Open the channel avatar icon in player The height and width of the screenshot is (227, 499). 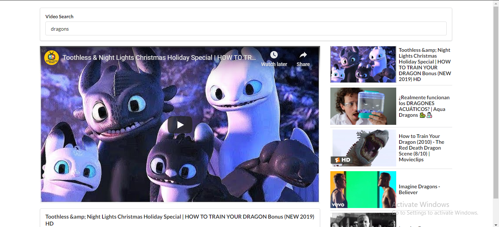[52, 58]
